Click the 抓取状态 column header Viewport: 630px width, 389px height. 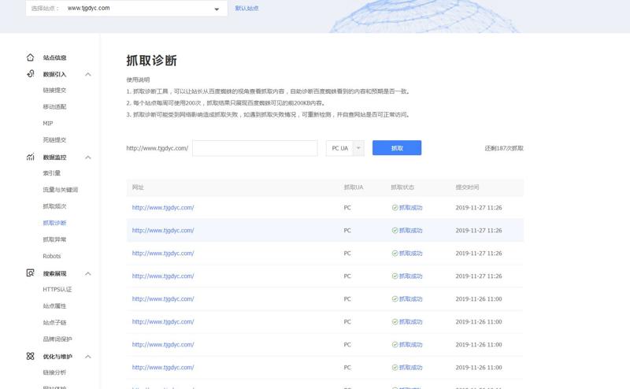coord(402,187)
